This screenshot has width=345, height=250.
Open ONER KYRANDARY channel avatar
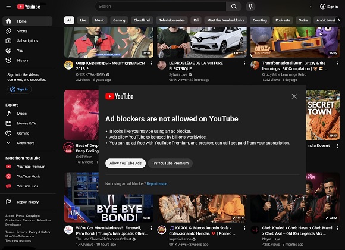tap(68, 65)
